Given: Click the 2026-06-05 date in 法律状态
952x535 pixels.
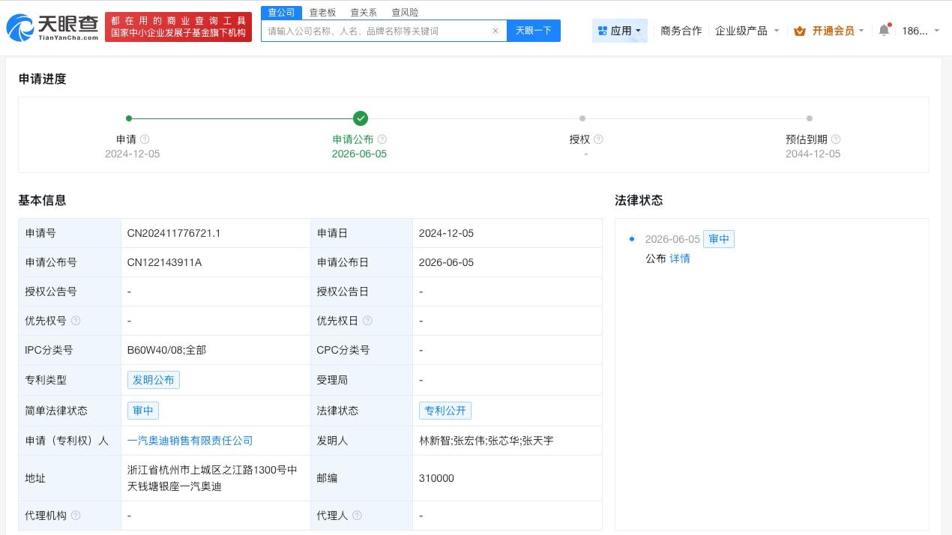Looking at the screenshot, I should 672,239.
